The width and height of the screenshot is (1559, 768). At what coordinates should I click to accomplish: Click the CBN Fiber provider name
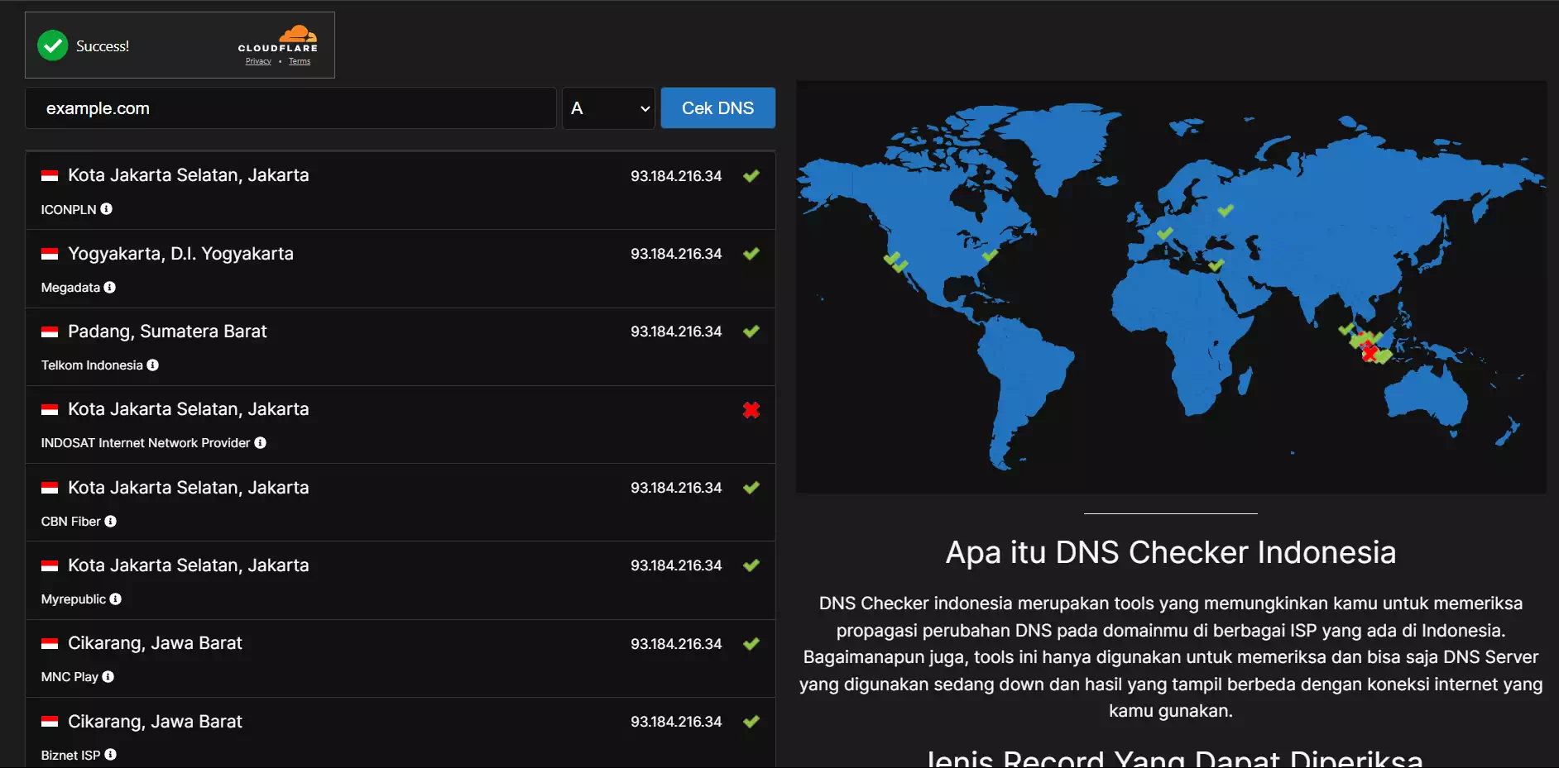point(70,522)
